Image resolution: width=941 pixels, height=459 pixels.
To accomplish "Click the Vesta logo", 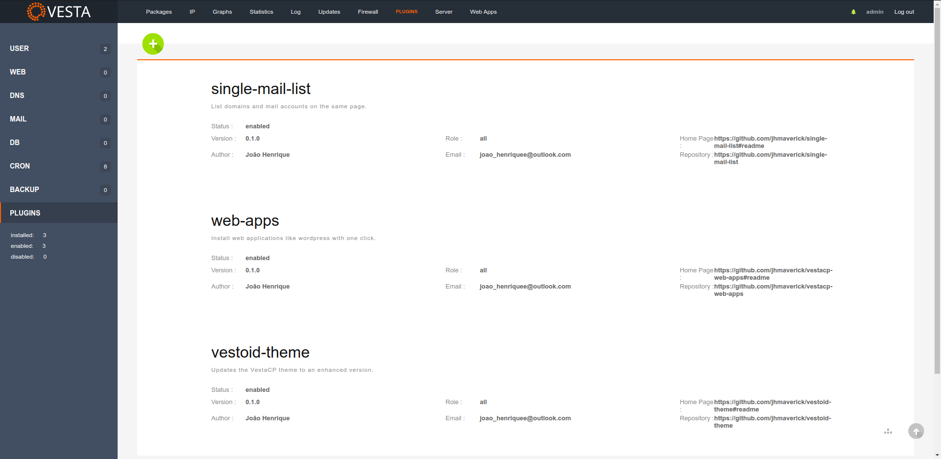I will click(x=59, y=12).
